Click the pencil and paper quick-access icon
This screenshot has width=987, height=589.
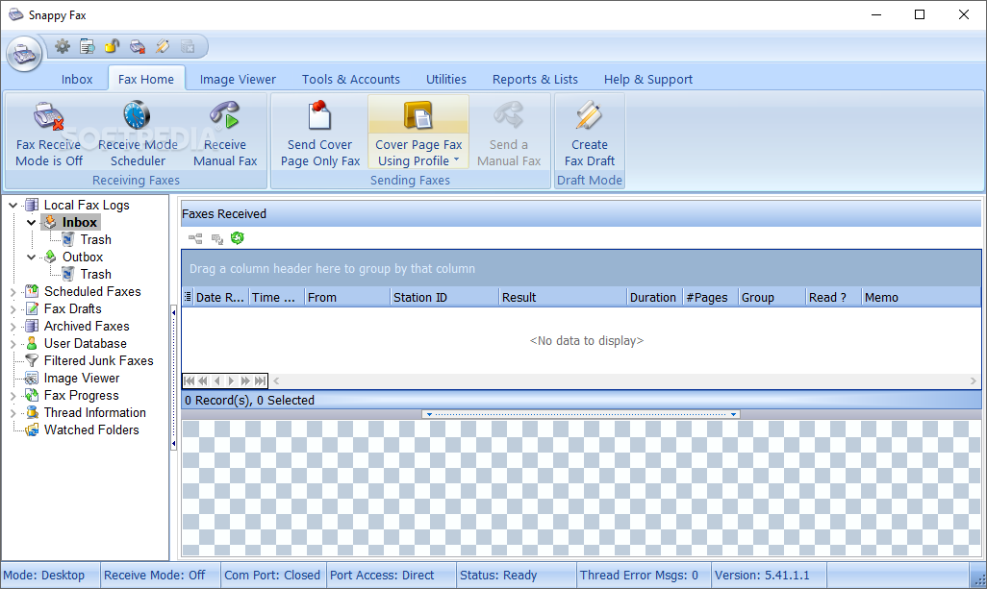(163, 46)
